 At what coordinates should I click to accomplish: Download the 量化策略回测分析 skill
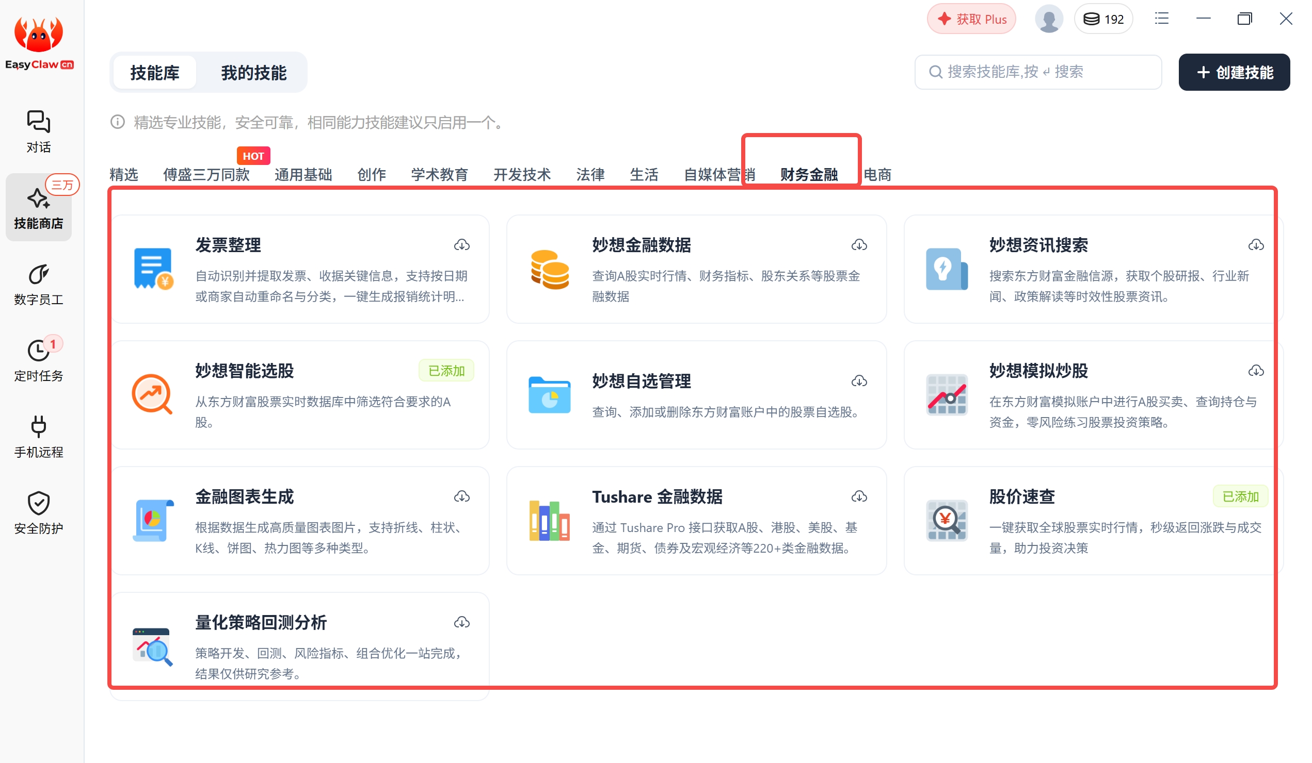coord(462,623)
